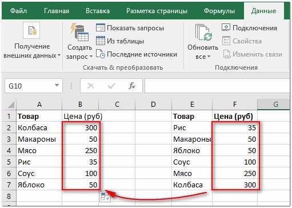Image resolution: width=292 pixels, height=208 pixels.
Task: Expand the Обновить все dropdown arrow
Action: (x=209, y=57)
